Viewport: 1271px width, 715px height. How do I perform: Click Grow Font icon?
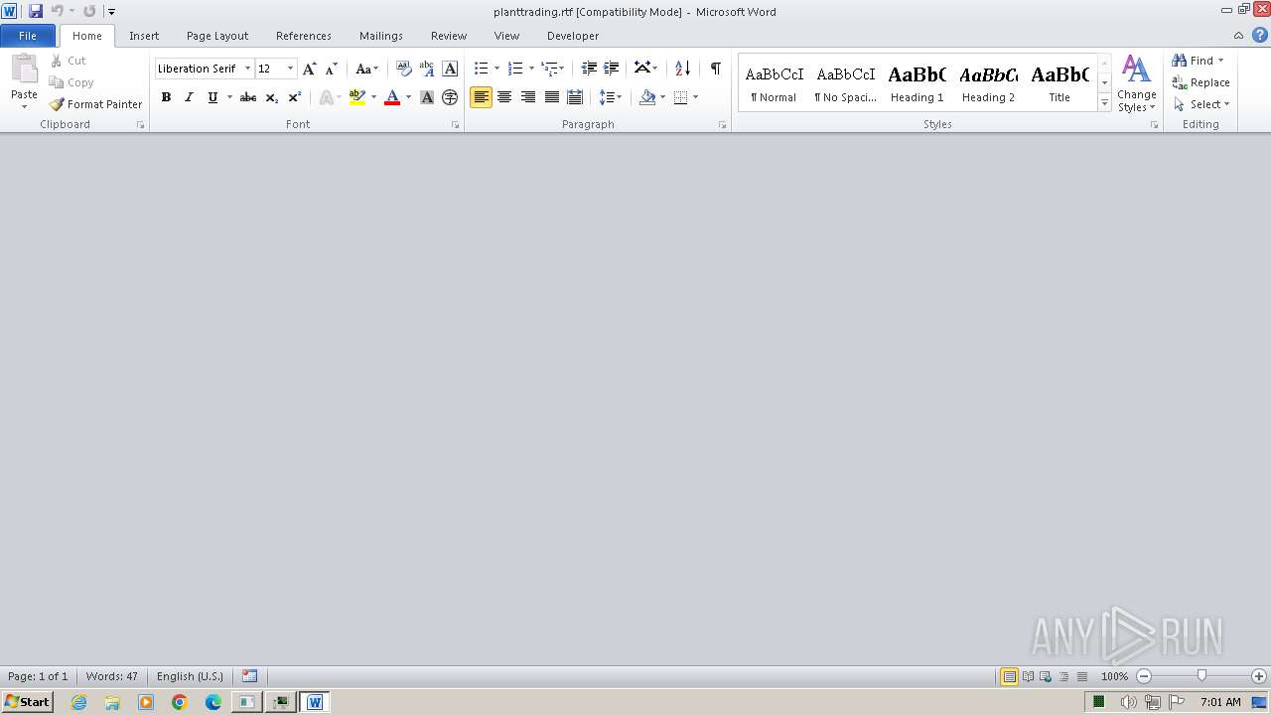(310, 69)
